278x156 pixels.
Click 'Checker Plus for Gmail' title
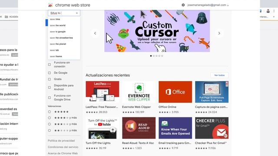coord(211,143)
